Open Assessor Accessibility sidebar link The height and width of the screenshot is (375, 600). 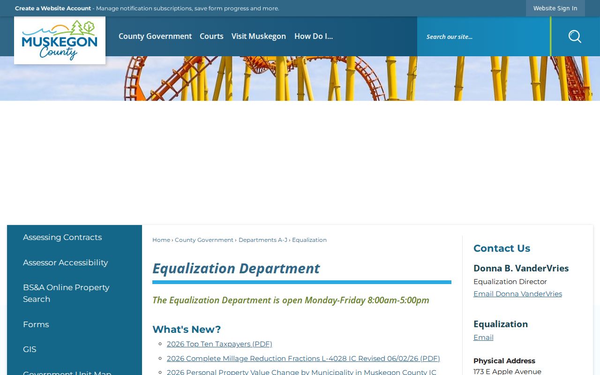point(65,262)
